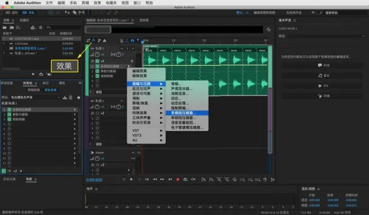Open the Essential Sound preset dropdown
Image resolution: width=369 pixels, height=215 pixels.
pos(326,36)
